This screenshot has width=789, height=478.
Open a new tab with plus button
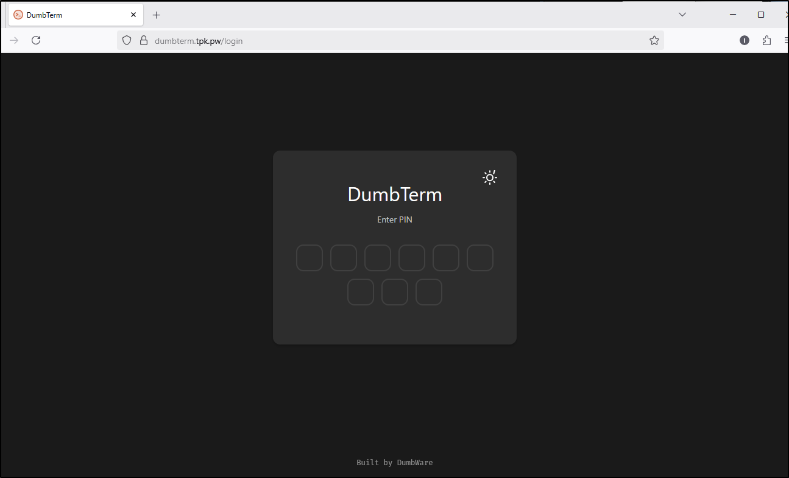156,15
